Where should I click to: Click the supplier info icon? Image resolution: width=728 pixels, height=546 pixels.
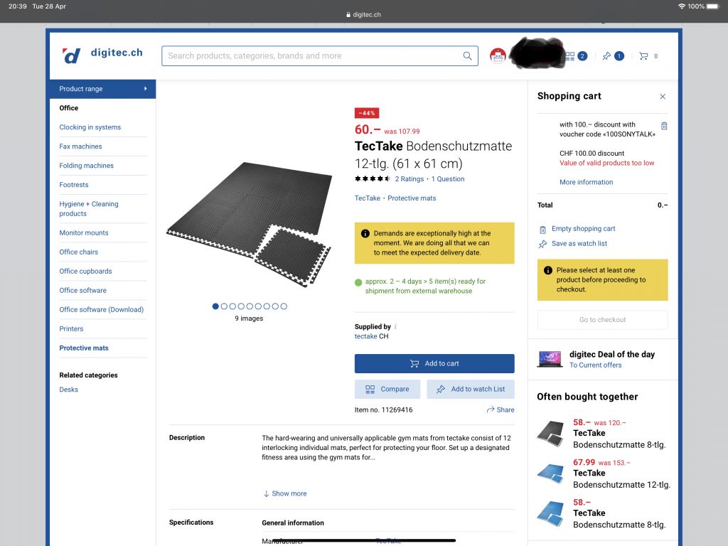395,327
